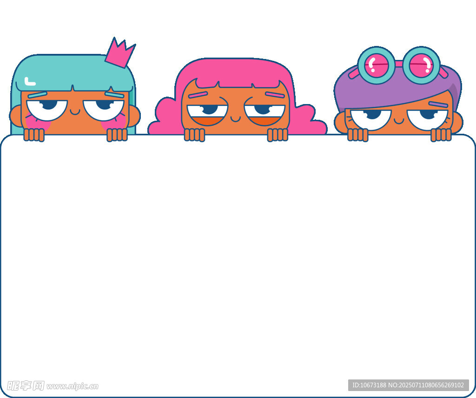Click the left lens of the teal goggles
476x398 pixels.
[377, 65]
